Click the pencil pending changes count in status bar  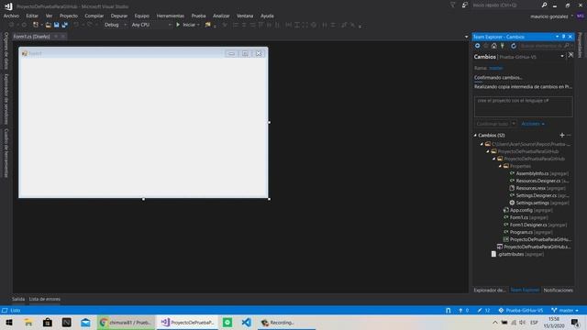click(x=483, y=310)
